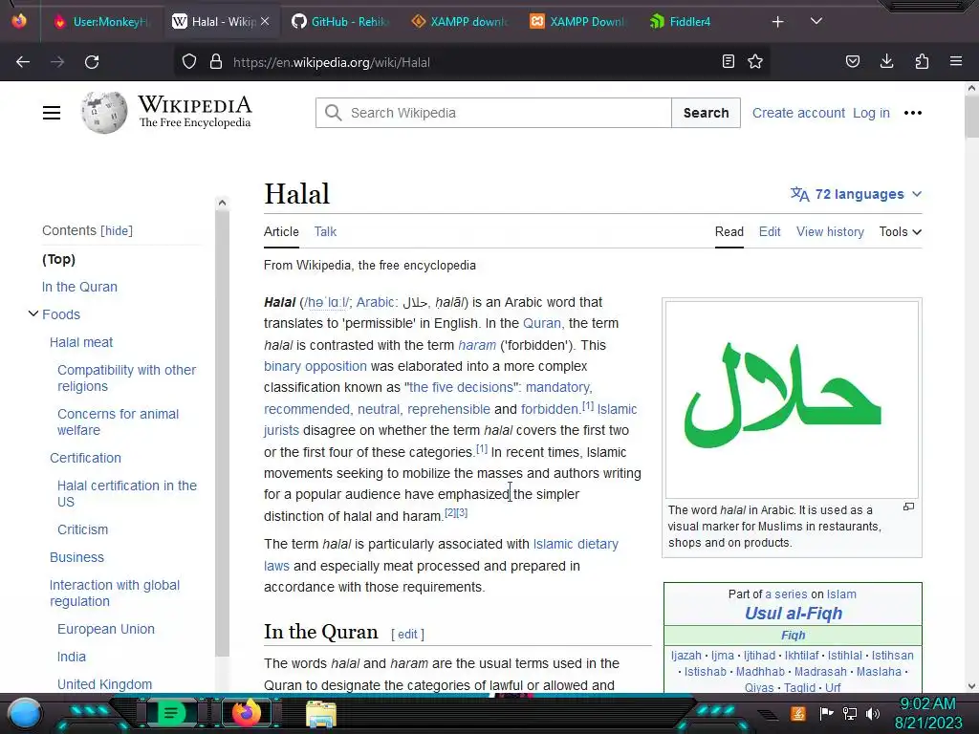This screenshot has width=979, height=734.
Task: Open File Explorer from the taskbar
Action: [x=321, y=713]
